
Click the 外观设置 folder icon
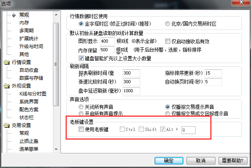click(x=7, y=86)
